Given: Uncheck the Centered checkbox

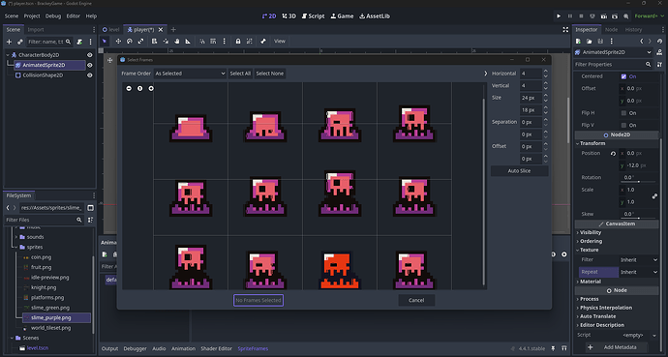Looking at the screenshot, I should point(623,76).
